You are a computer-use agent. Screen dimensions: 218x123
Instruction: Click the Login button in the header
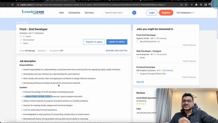(152, 13)
